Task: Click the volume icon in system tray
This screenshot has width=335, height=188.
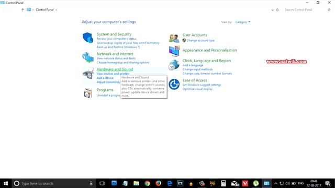Action: 287,183
